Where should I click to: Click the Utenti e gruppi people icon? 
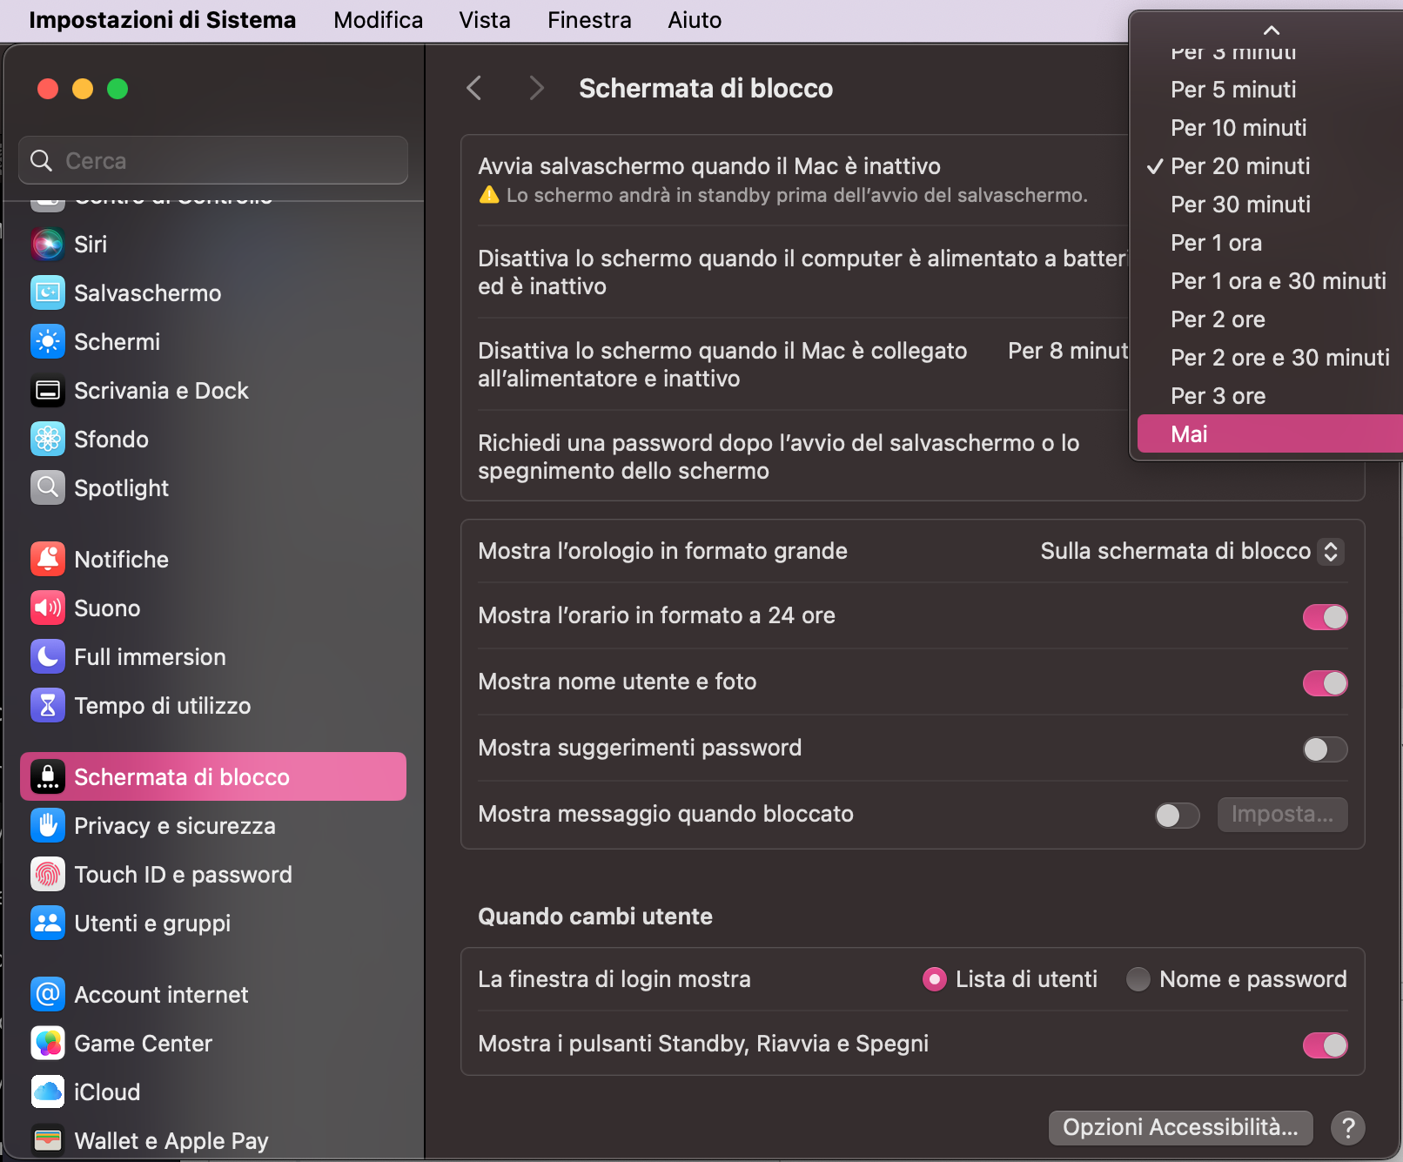tap(48, 924)
